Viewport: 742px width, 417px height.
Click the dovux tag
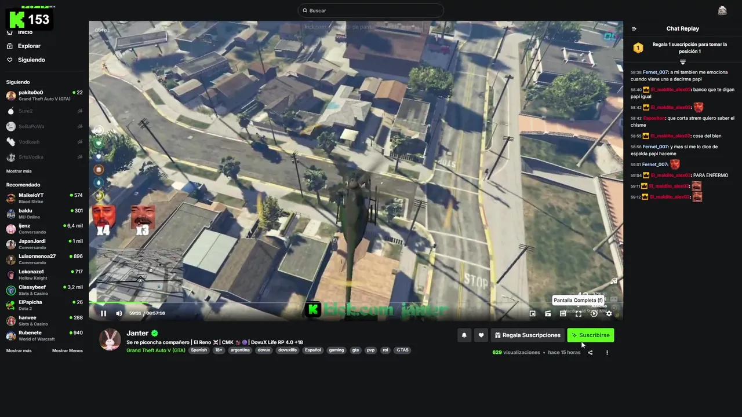tap(264, 350)
